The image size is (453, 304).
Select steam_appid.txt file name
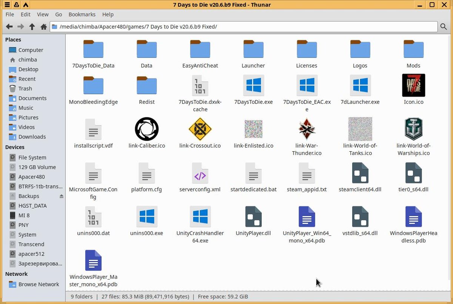[x=307, y=189]
